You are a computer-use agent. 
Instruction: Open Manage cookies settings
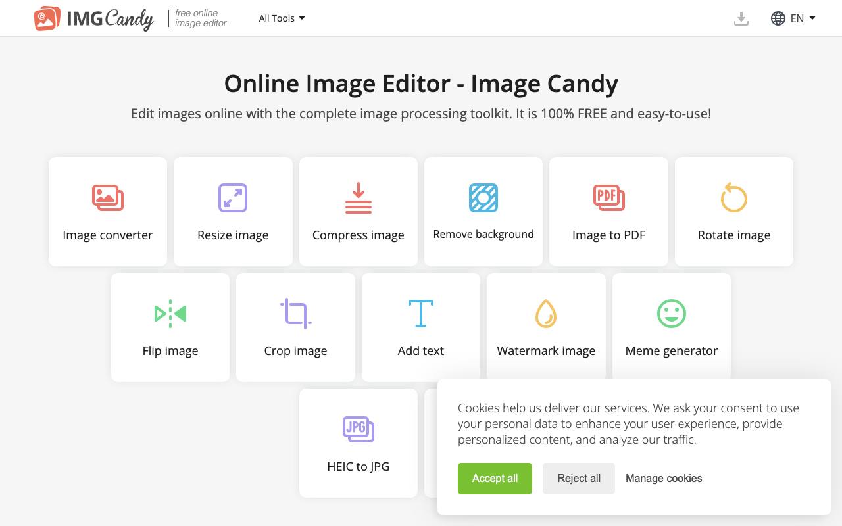[x=664, y=479]
